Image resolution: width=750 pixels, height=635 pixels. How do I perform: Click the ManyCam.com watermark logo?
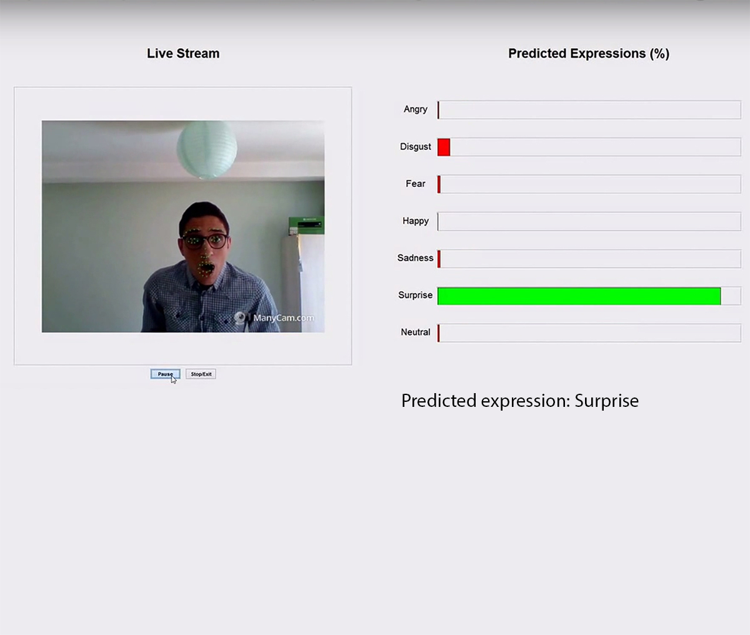pyautogui.click(x=274, y=318)
